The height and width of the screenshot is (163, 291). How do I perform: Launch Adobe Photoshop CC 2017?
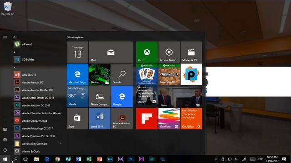38,129
